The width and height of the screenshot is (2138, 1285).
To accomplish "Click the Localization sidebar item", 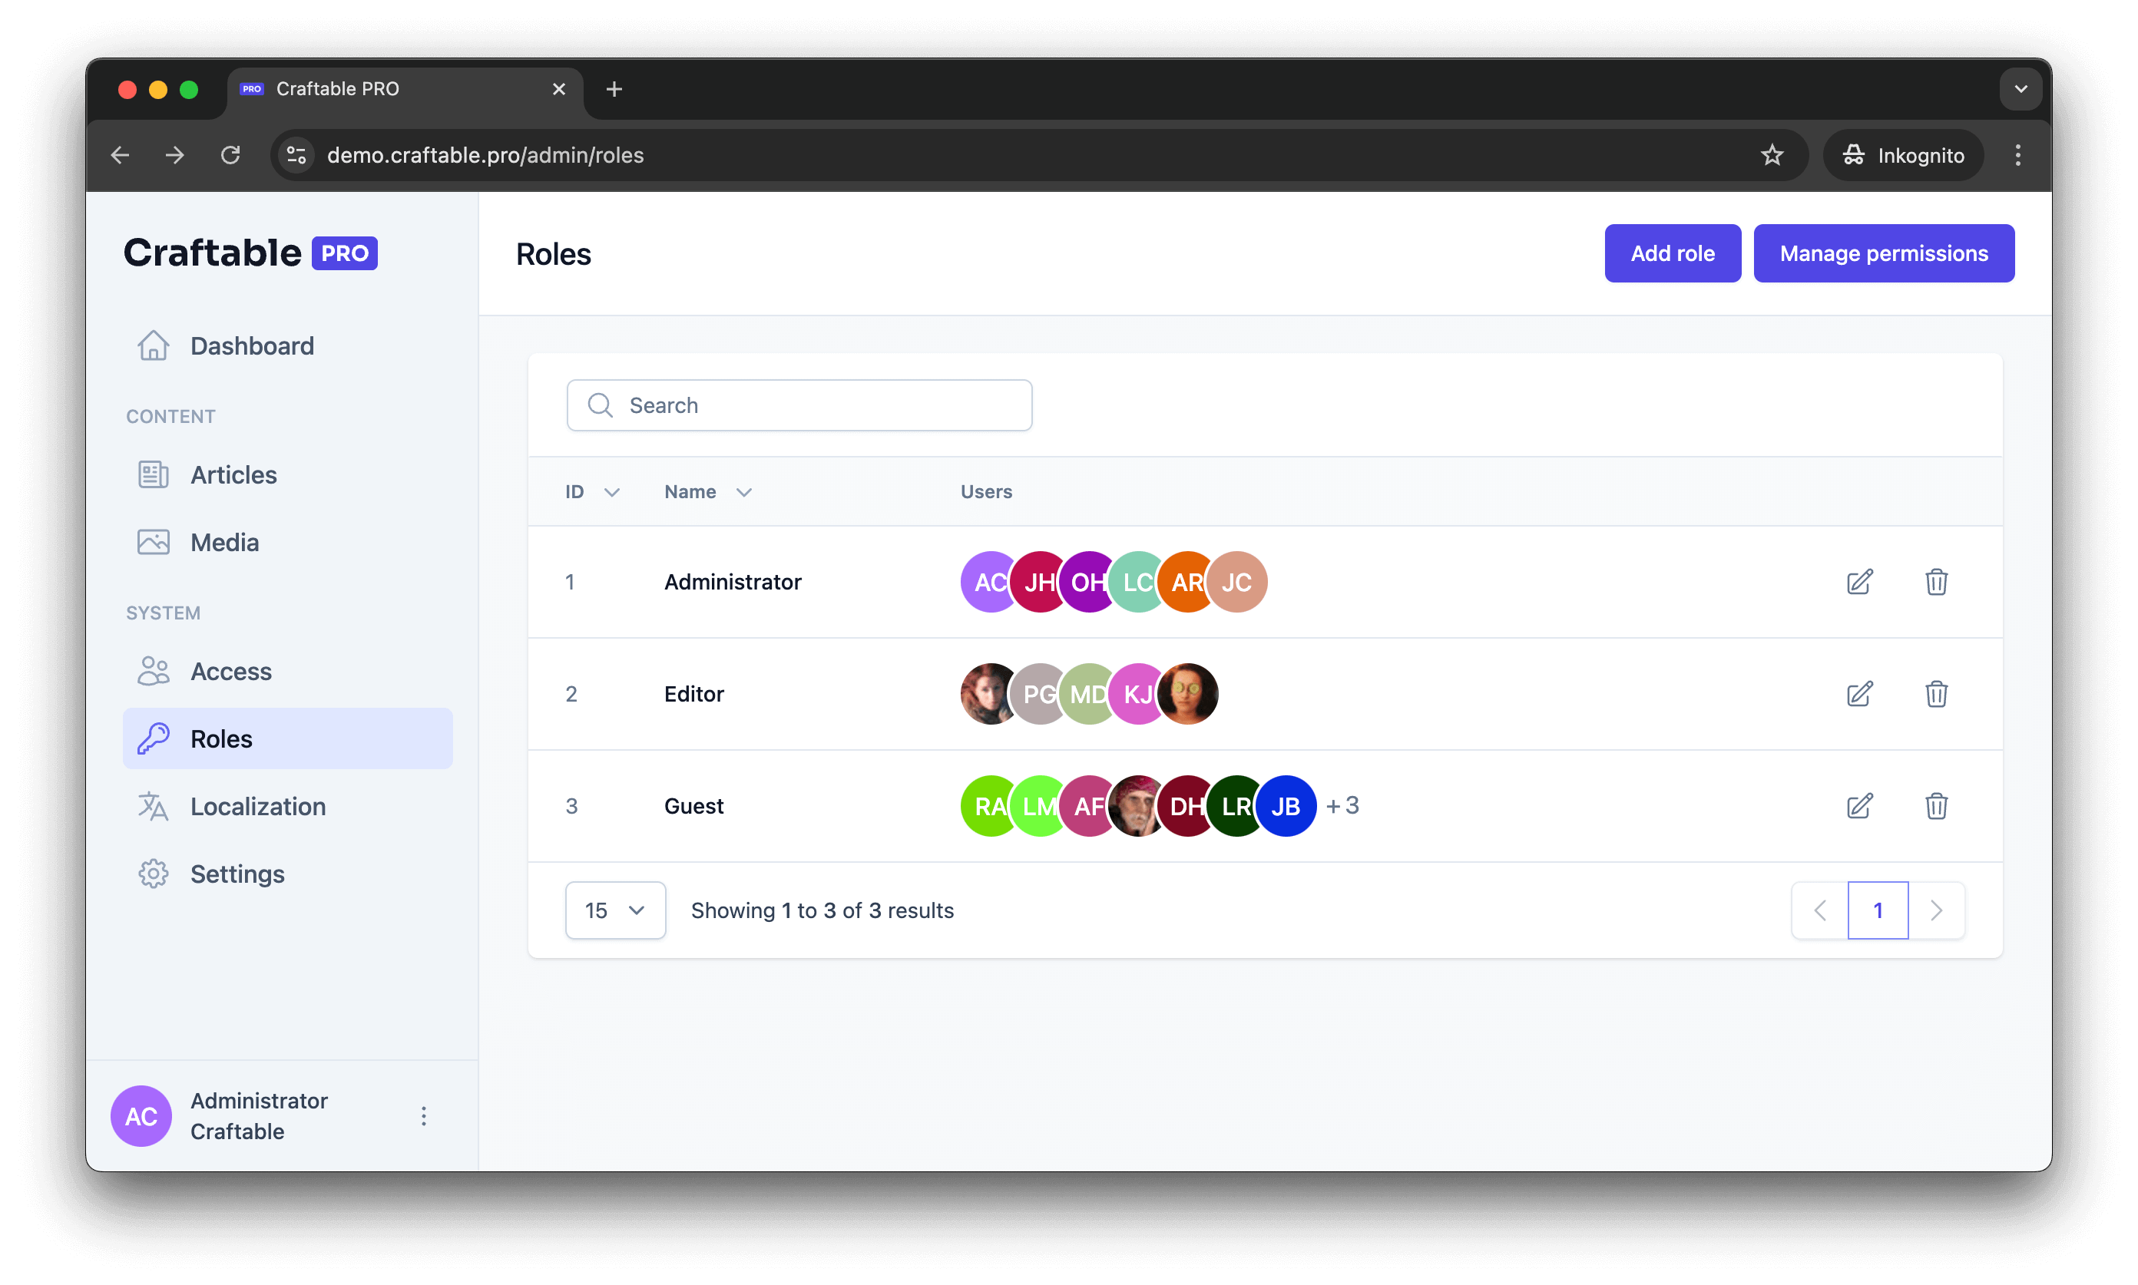I will [x=256, y=806].
